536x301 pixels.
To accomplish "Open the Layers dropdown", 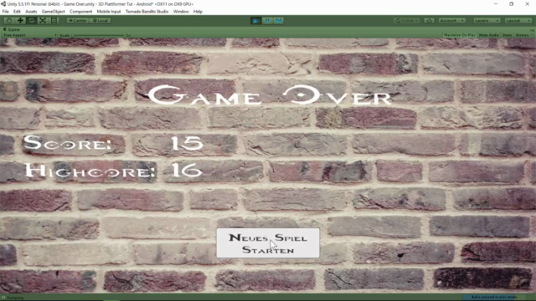I will pyautogui.click(x=487, y=20).
